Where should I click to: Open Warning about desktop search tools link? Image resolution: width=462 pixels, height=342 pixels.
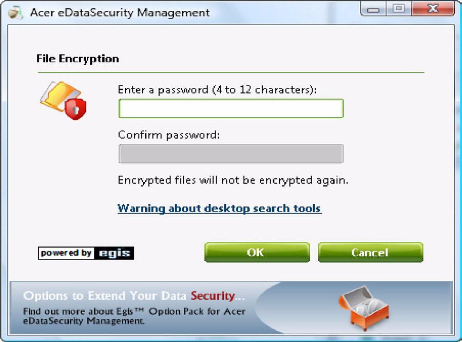(x=219, y=208)
